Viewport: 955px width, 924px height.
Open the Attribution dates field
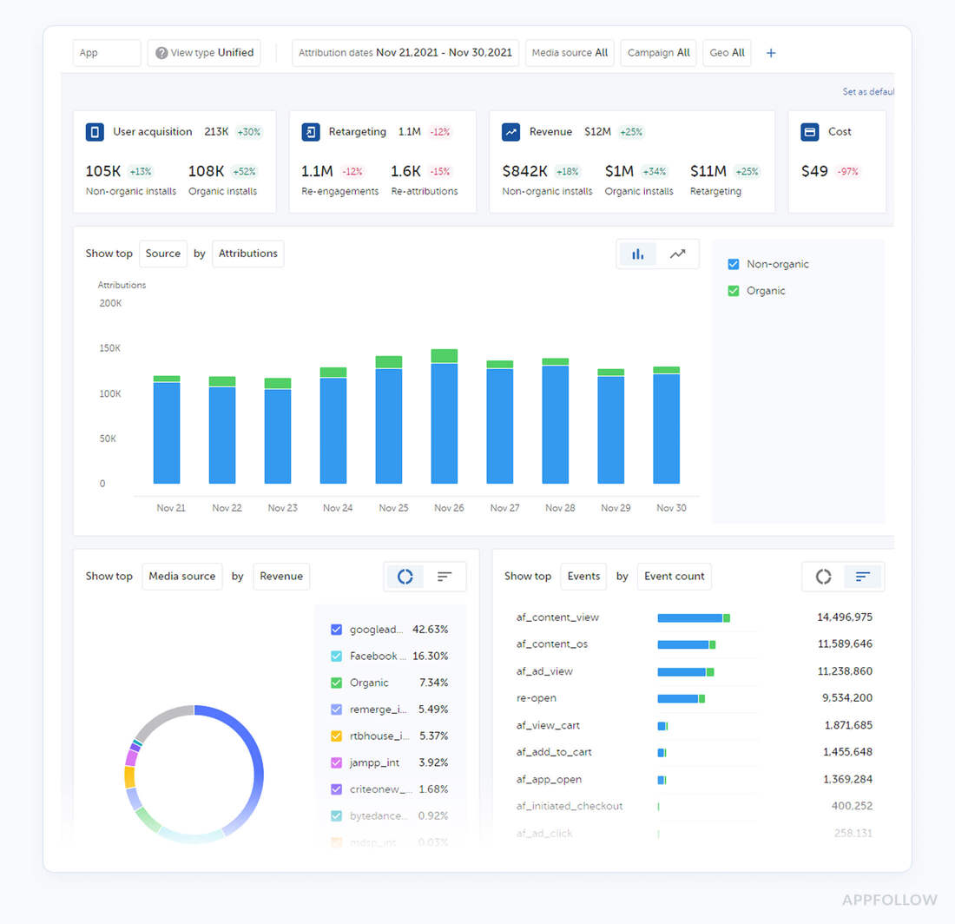(x=405, y=52)
